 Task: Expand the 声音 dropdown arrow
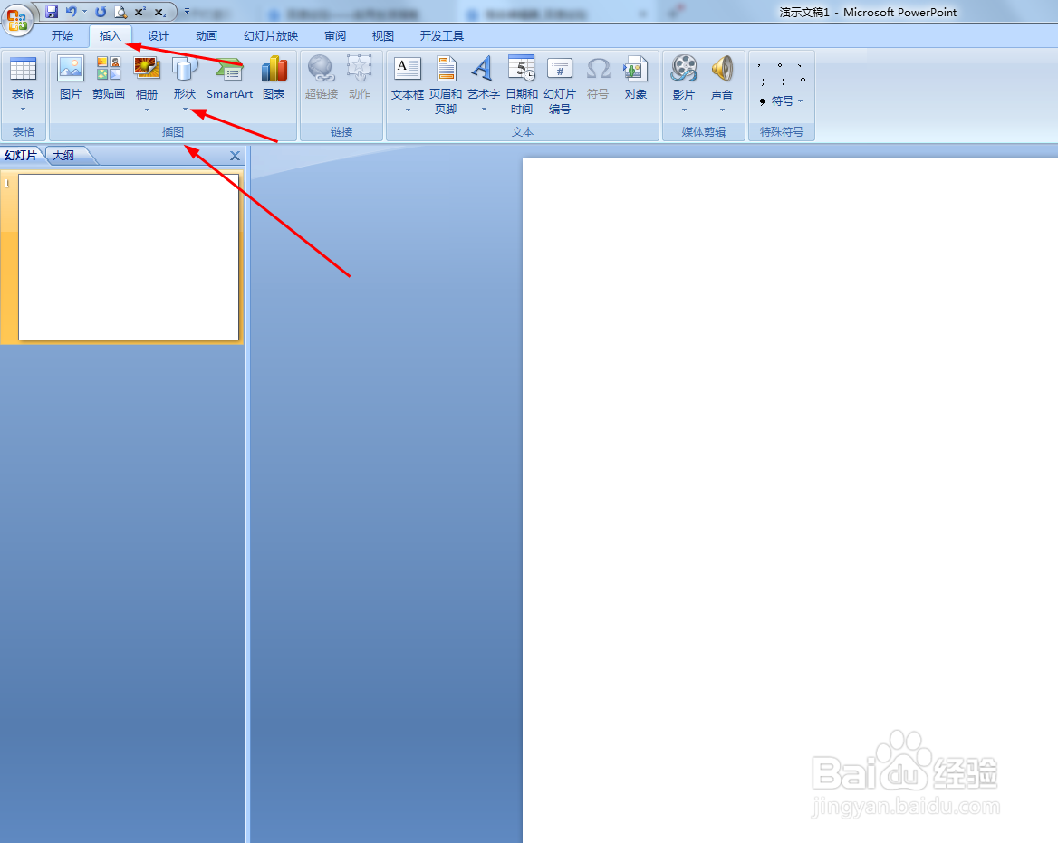(x=722, y=110)
